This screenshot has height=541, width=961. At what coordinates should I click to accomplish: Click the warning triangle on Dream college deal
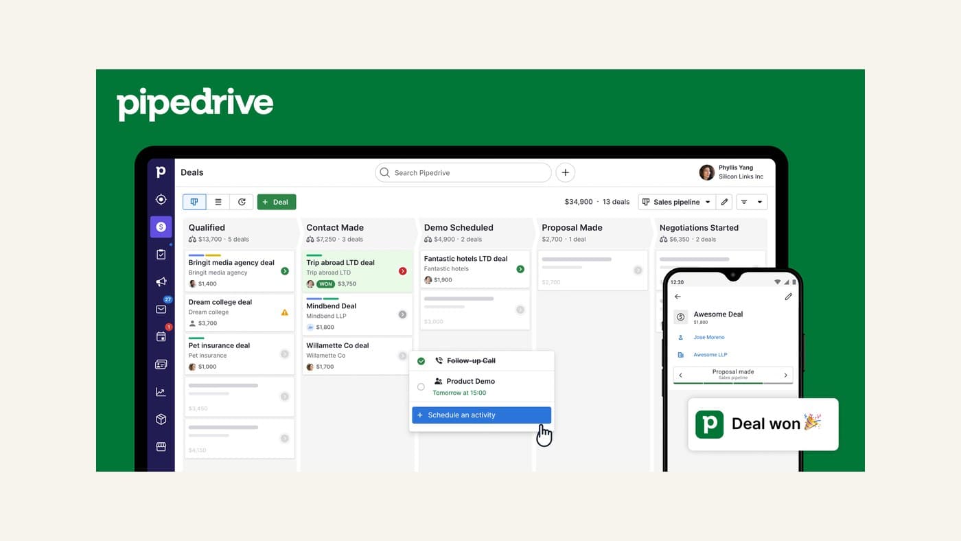285,312
